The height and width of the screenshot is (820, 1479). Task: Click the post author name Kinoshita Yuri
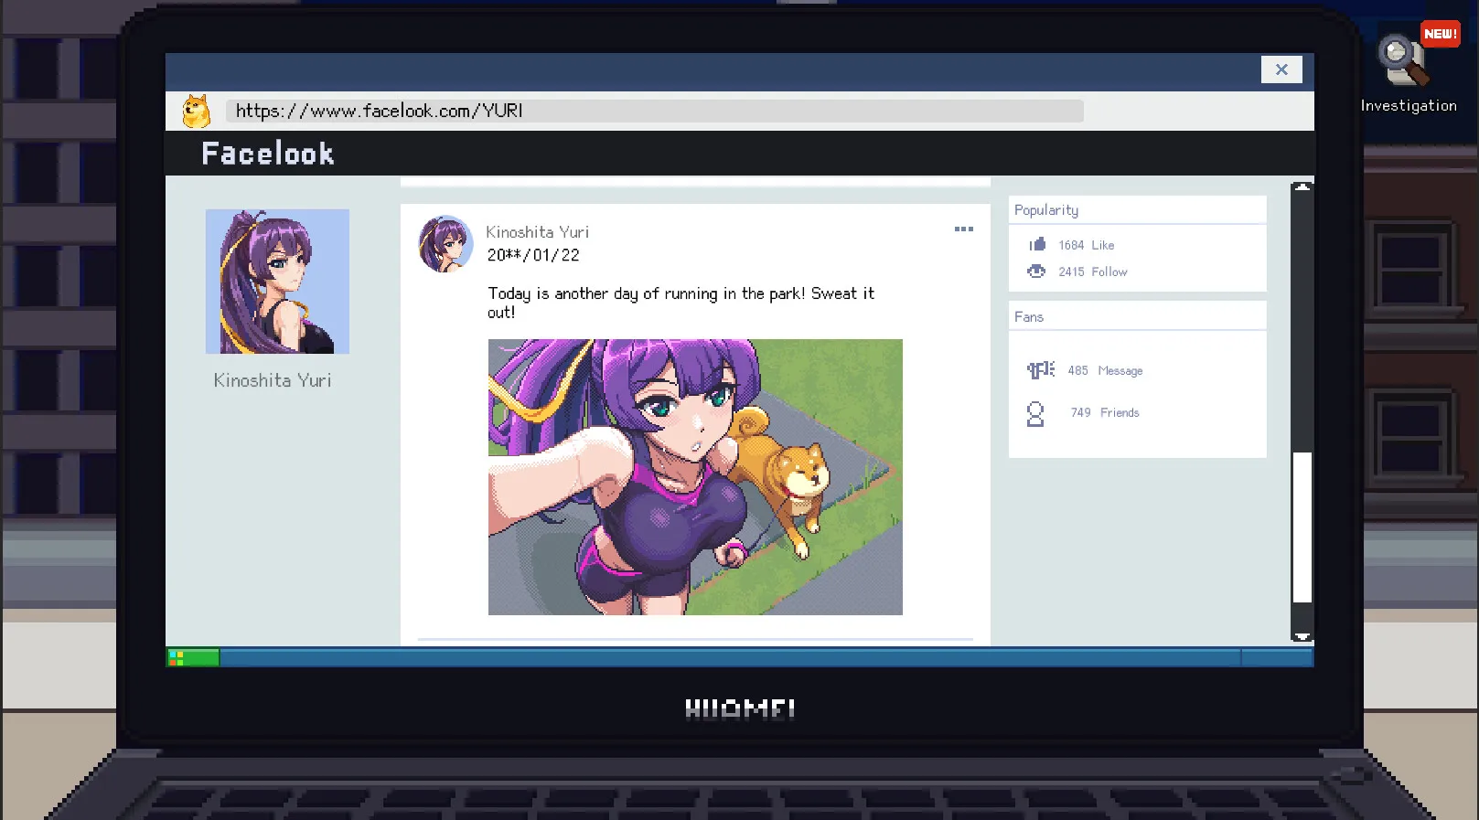click(538, 232)
